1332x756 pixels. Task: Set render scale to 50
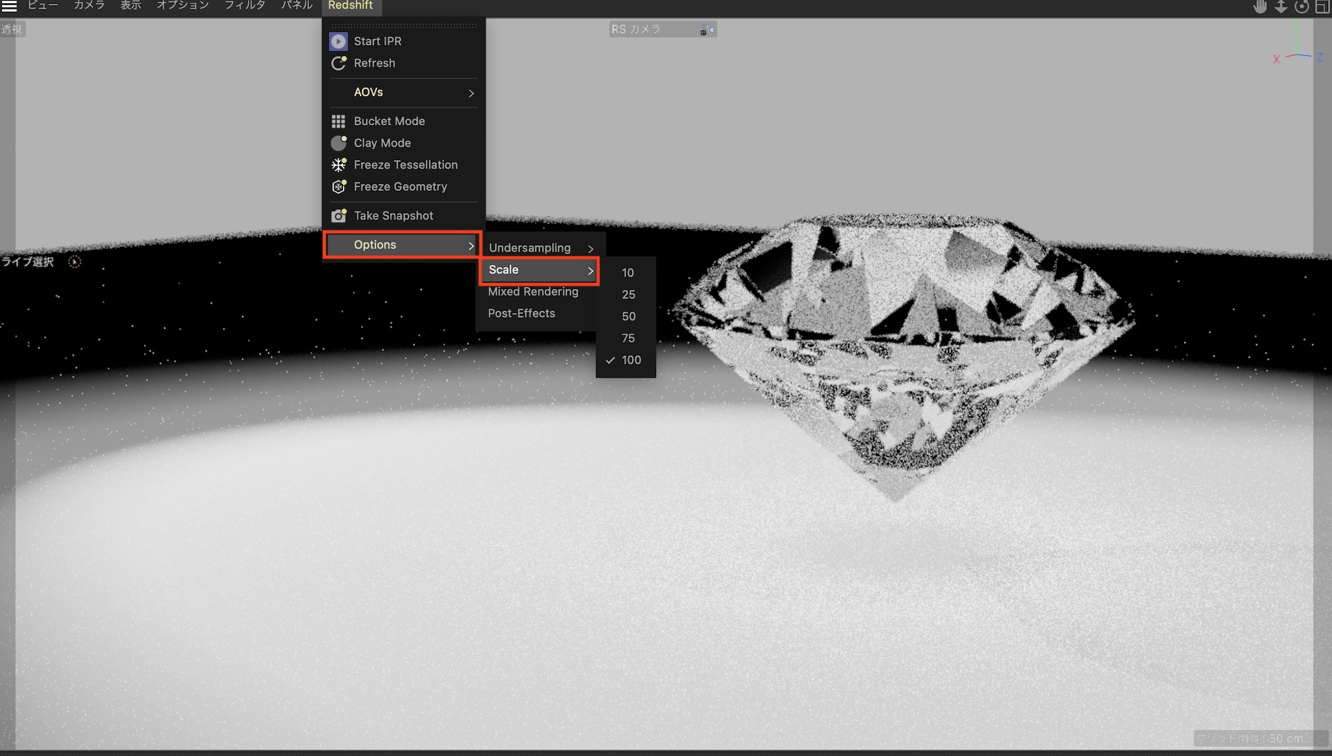coord(628,316)
